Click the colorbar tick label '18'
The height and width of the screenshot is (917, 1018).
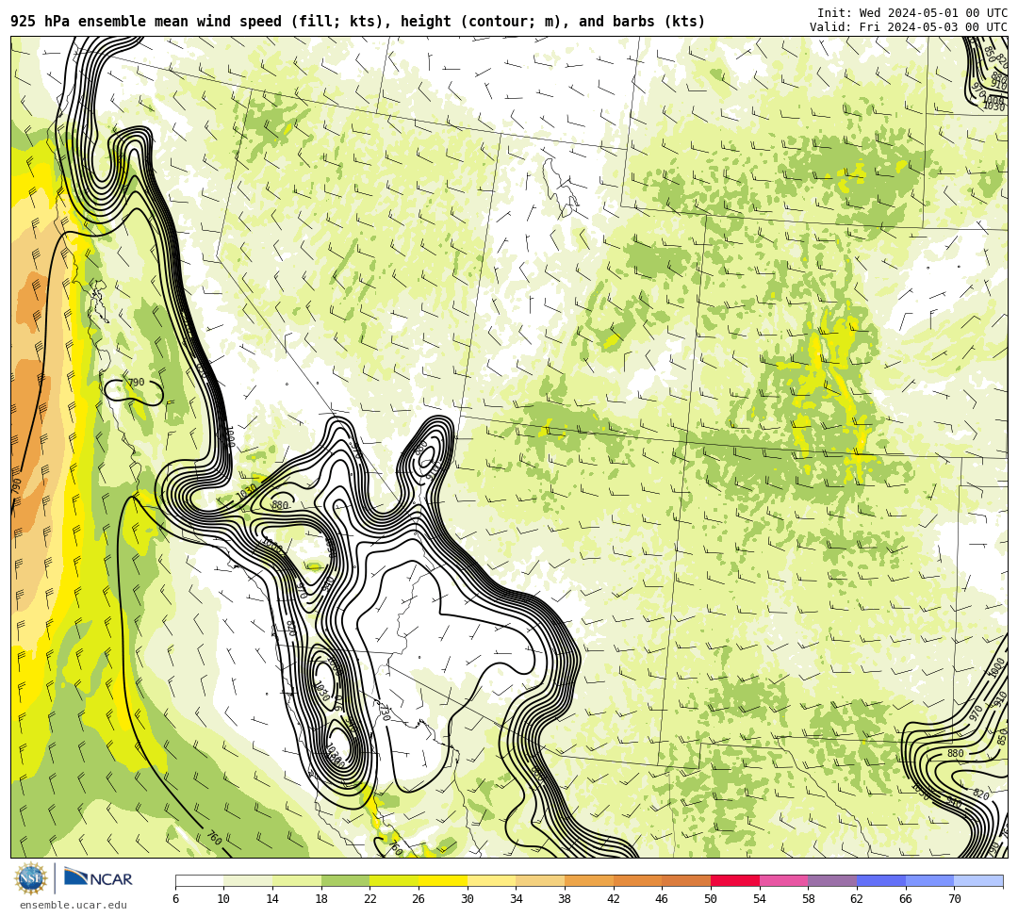[x=321, y=899]
